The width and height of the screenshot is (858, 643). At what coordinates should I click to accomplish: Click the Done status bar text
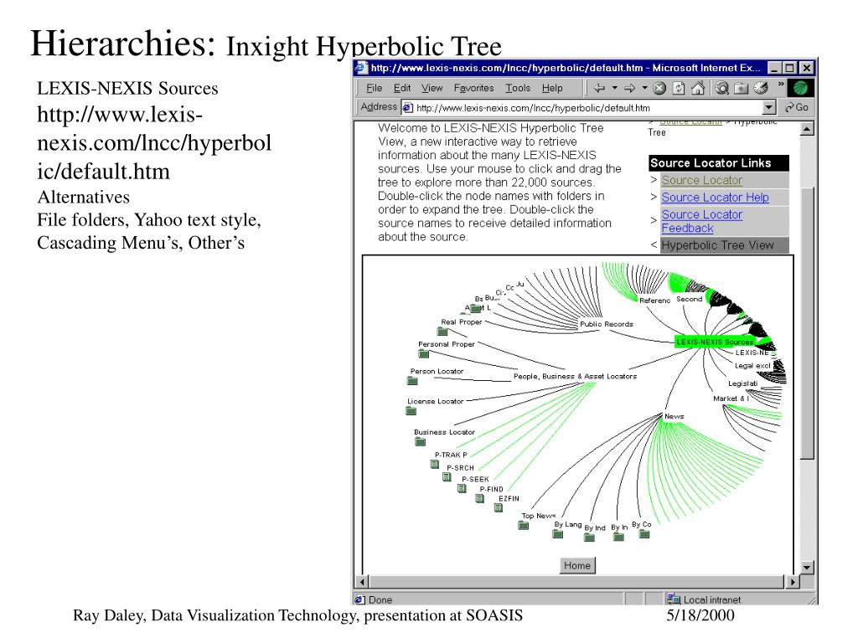tap(380, 599)
